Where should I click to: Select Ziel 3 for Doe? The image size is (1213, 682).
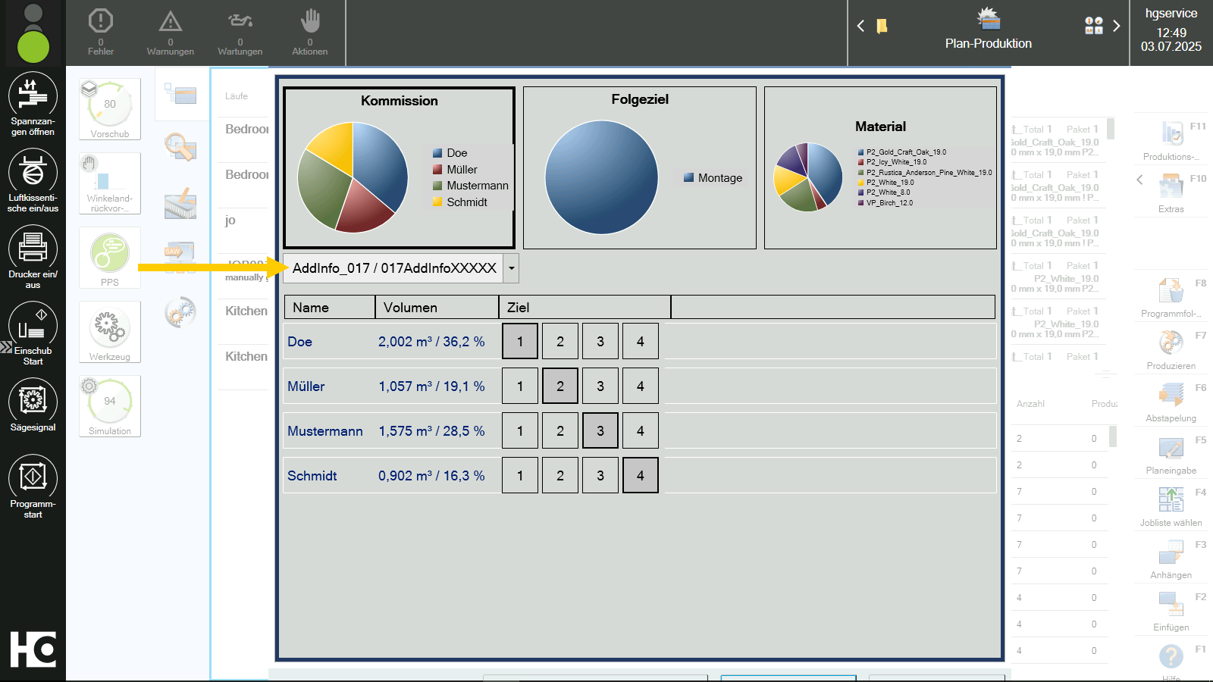point(600,341)
